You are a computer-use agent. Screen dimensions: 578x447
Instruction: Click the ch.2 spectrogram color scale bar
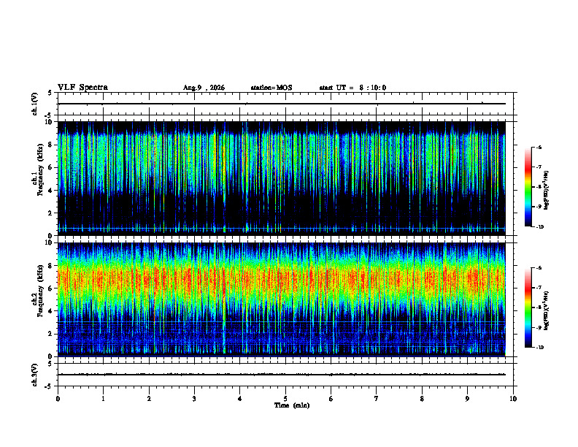tap(528, 307)
